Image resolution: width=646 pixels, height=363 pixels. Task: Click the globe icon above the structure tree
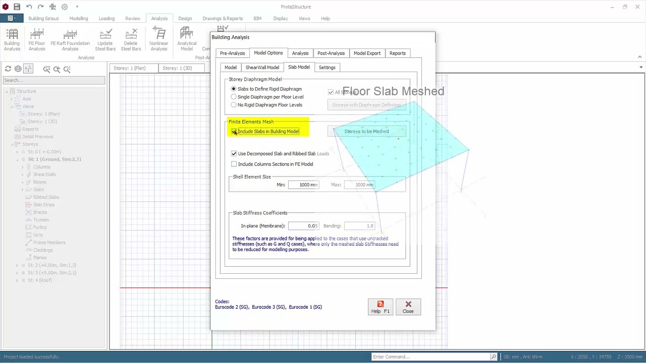[18, 69]
